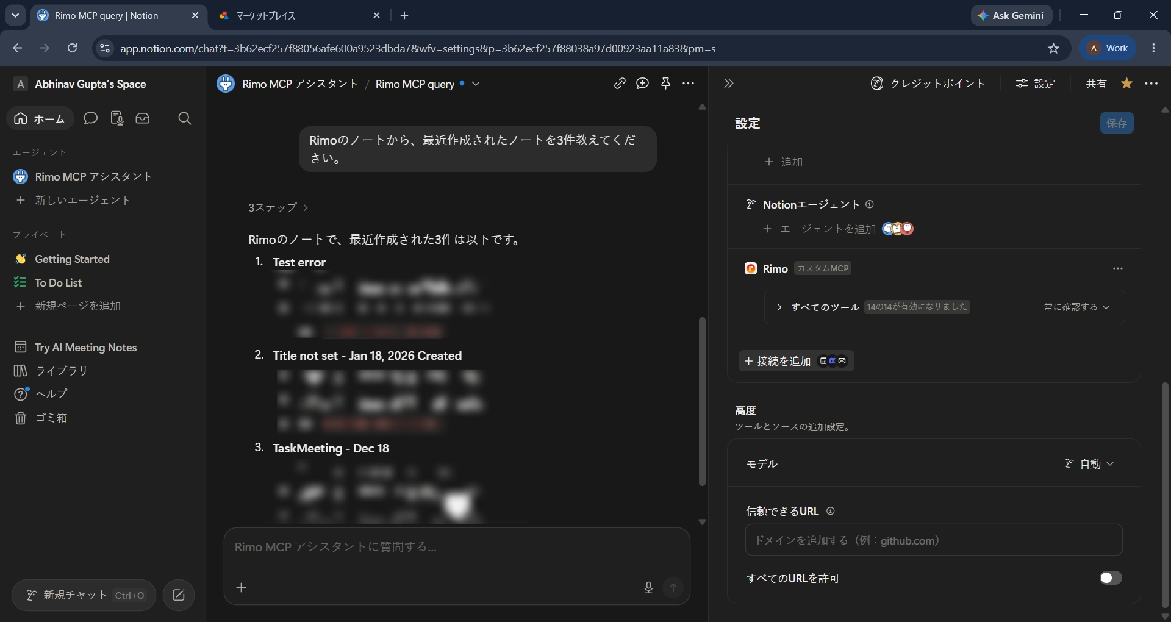The width and height of the screenshot is (1171, 622).
Task: Click the TaskMeeting - Dec 18 title
Action: [331, 448]
